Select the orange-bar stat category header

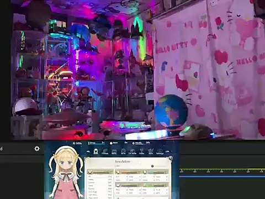(128, 172)
